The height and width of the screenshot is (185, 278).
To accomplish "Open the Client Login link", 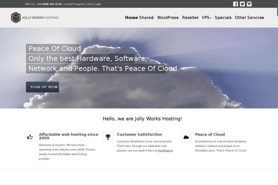I will click(x=94, y=4).
